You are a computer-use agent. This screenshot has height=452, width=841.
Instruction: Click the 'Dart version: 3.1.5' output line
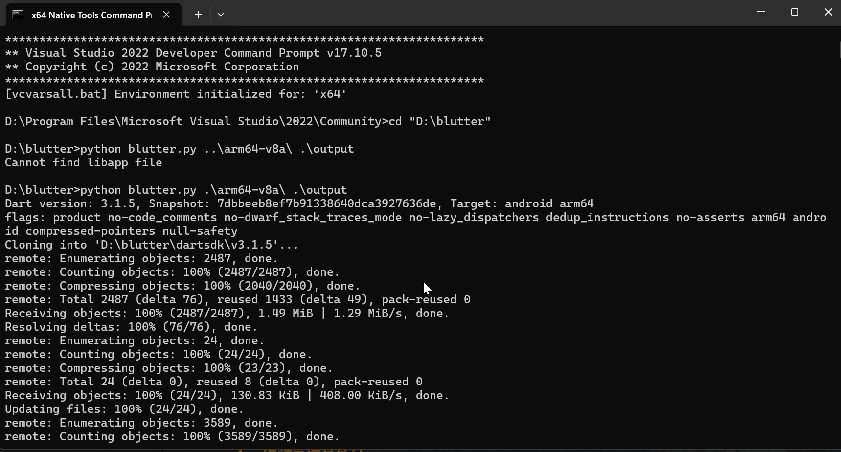coord(299,203)
